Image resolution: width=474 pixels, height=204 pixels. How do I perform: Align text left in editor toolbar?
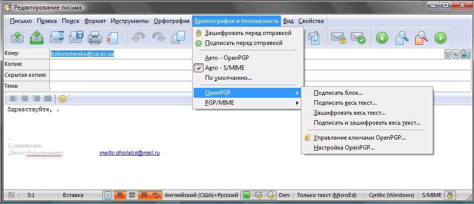coord(13,98)
